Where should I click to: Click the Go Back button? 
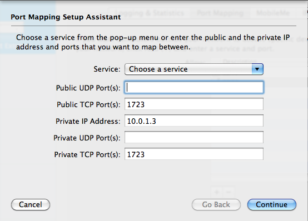[216, 204]
